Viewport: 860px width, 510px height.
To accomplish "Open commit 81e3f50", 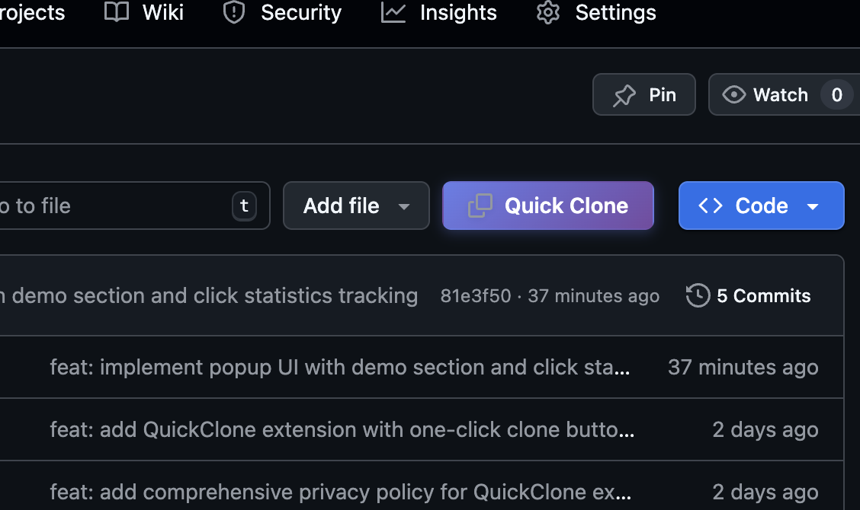I will point(475,296).
